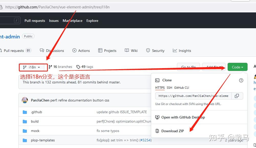Open the Marketplace menu item
256x148 pixels.
(72, 21)
